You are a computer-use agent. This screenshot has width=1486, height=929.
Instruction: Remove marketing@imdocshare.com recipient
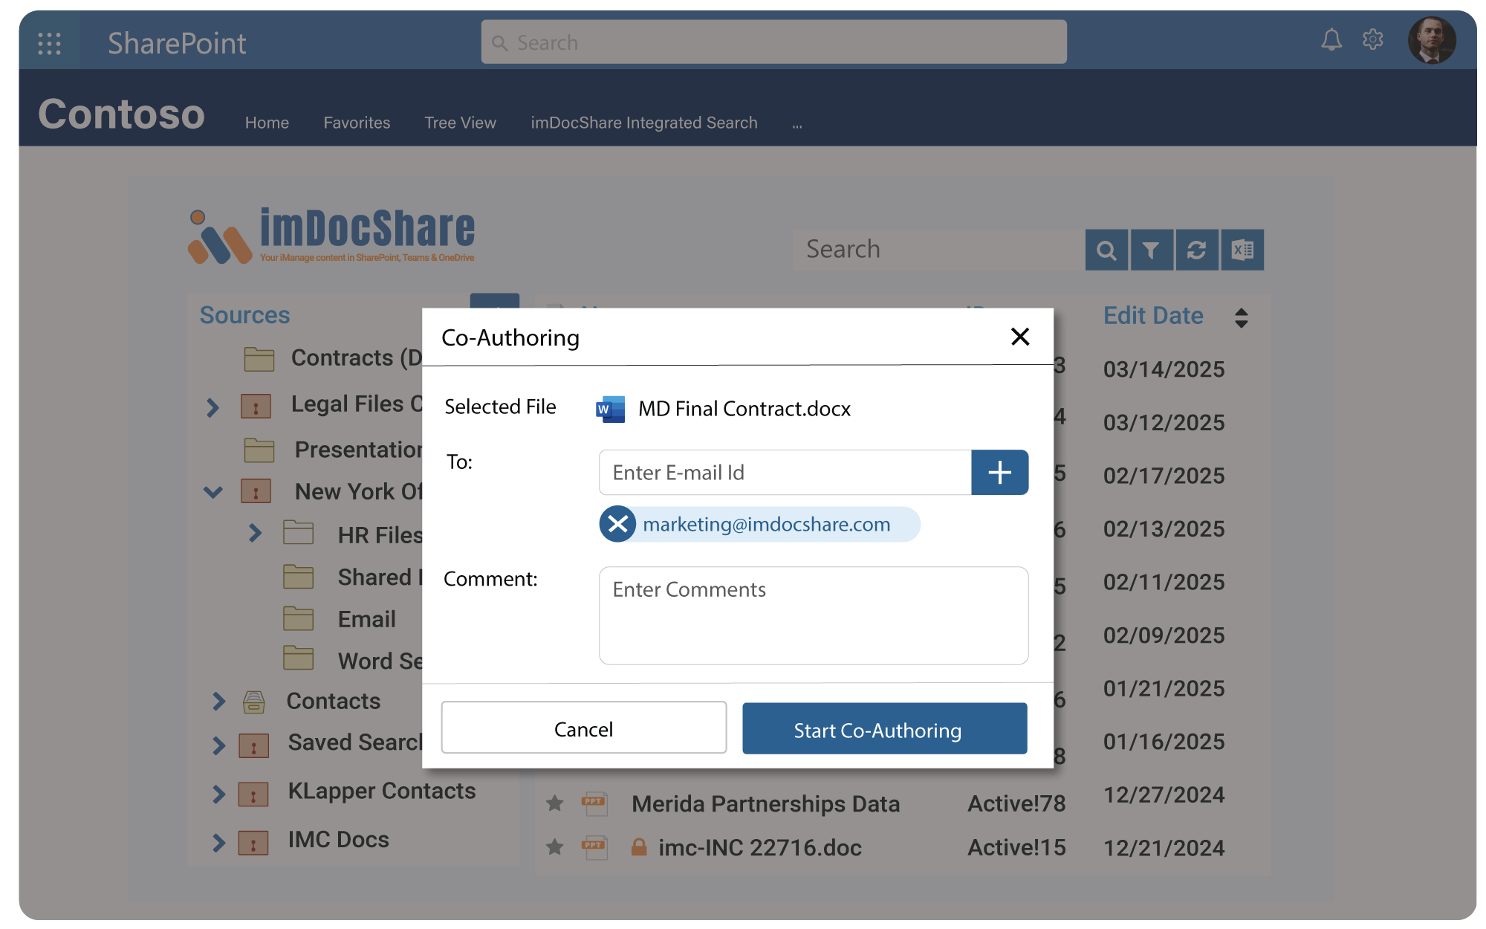pos(617,524)
